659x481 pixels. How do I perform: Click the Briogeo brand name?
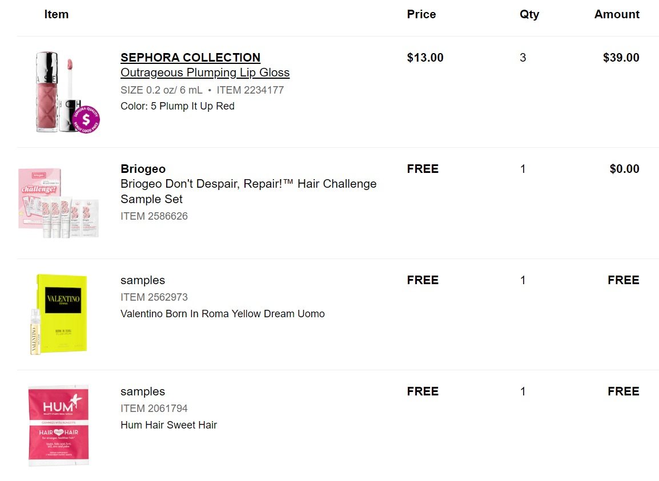click(x=143, y=169)
